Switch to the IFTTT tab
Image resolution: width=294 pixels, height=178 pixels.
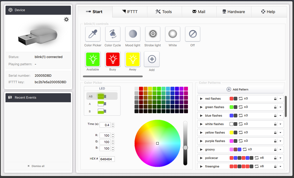(x=130, y=12)
